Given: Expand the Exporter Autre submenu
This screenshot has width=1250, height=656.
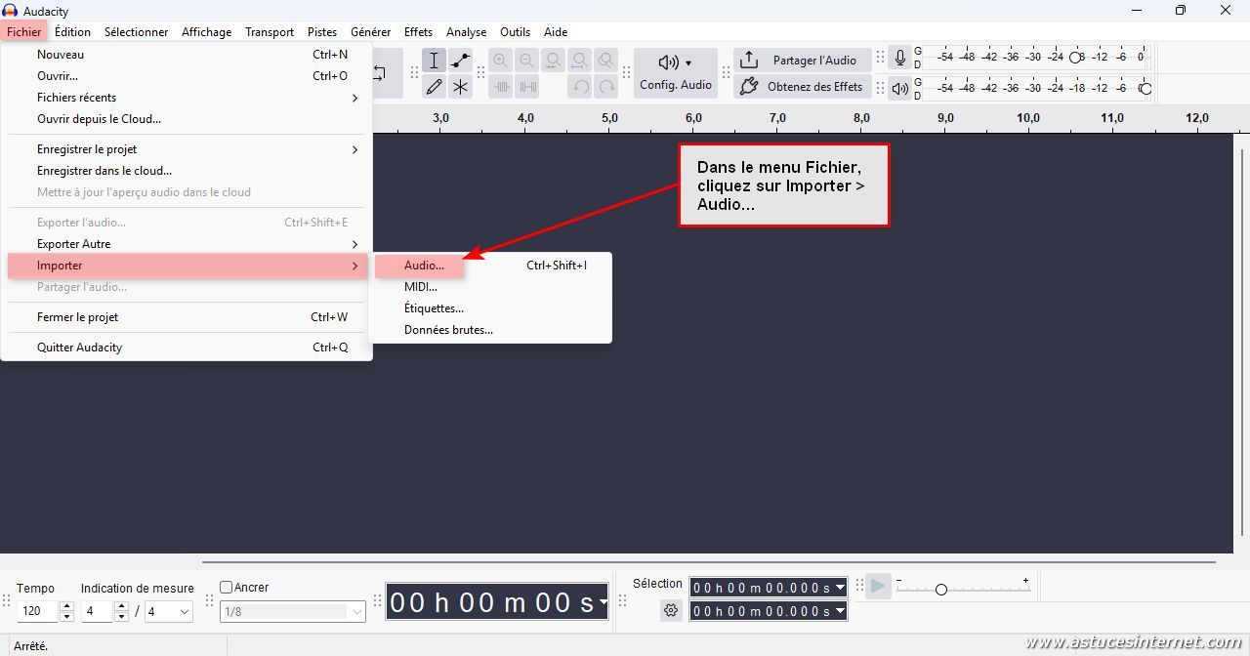Looking at the screenshot, I should (186, 244).
